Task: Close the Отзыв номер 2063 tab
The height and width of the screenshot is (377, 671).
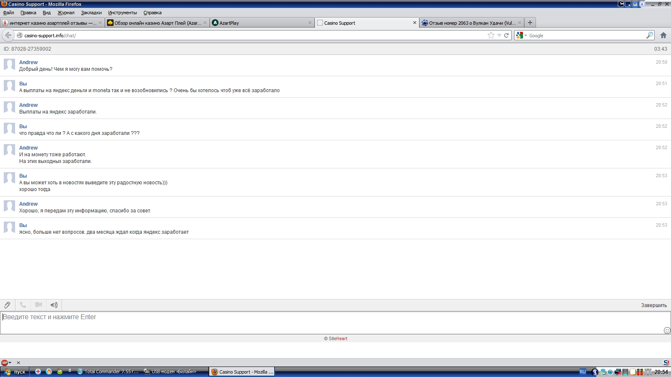Action: (520, 23)
